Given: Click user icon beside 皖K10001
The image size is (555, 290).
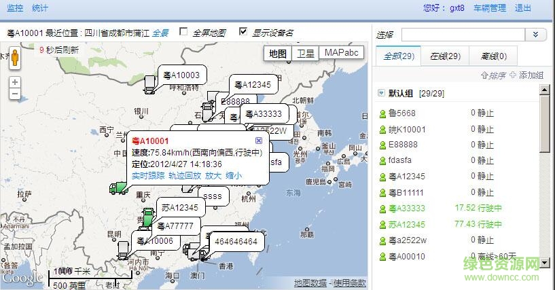Looking at the screenshot, I should click(382, 130).
